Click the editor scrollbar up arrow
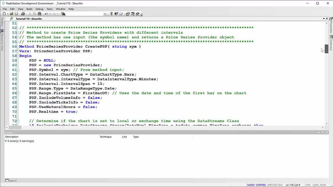 pos(326,23)
